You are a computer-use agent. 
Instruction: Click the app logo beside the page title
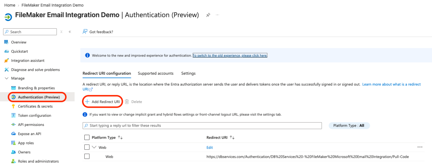[x=8, y=17]
